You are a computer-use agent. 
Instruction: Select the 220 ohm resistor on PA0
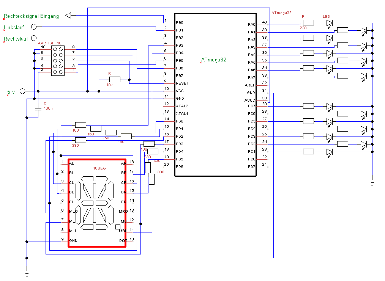pos(308,23)
